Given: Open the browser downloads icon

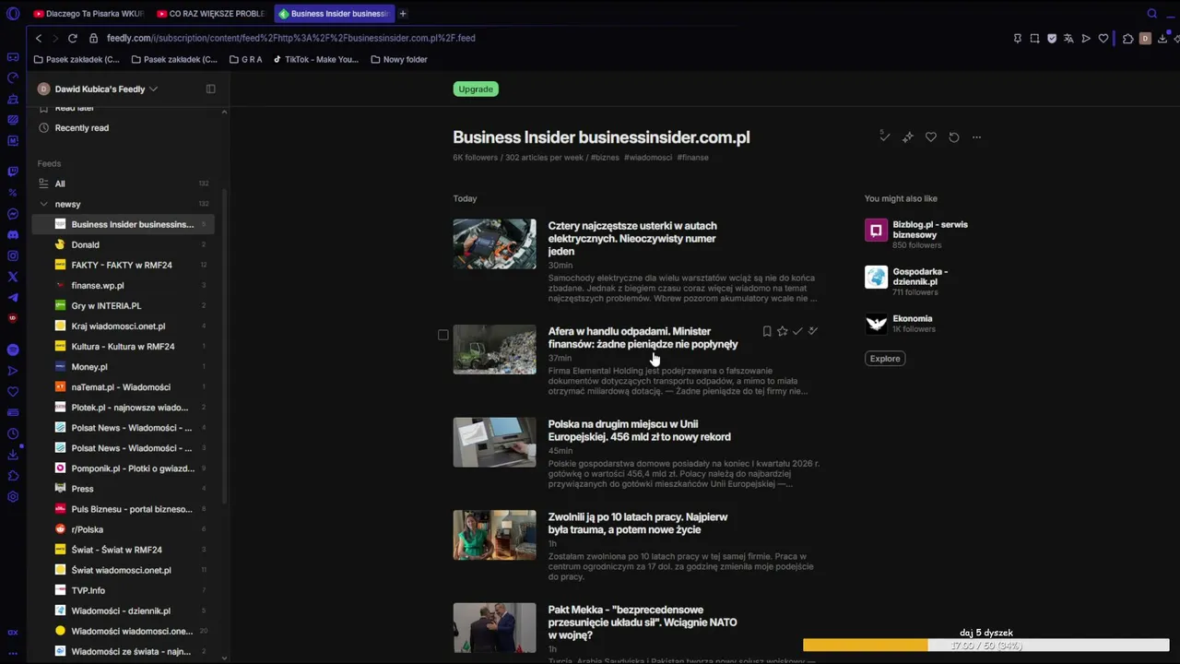Looking at the screenshot, I should (x=1163, y=38).
